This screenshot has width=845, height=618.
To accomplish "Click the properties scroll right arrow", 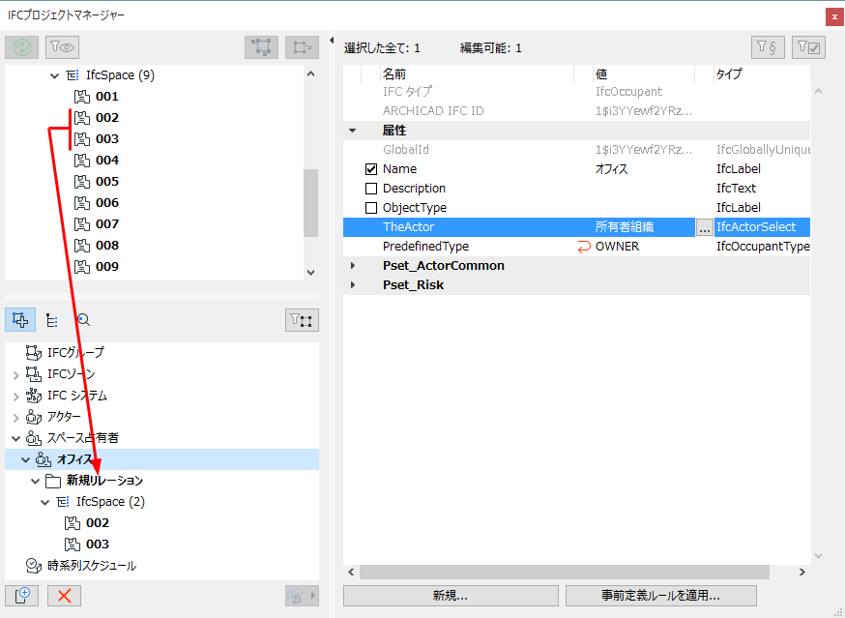I will [x=801, y=572].
